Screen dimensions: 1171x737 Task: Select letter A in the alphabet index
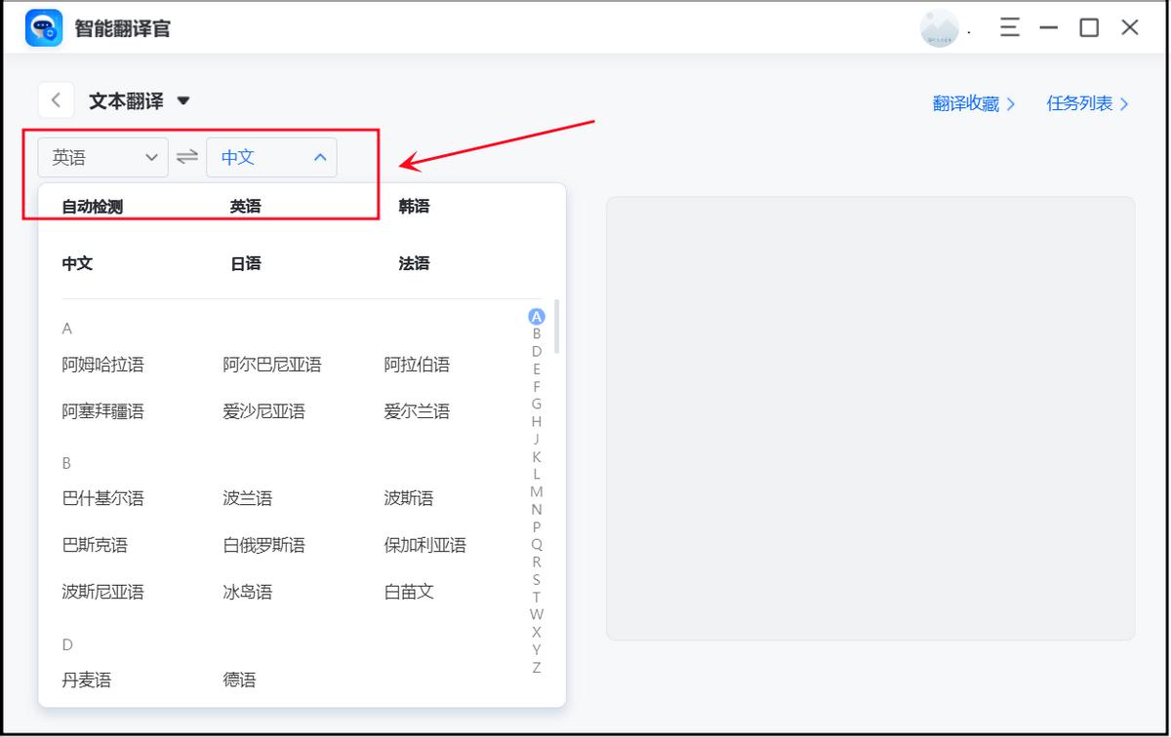536,315
